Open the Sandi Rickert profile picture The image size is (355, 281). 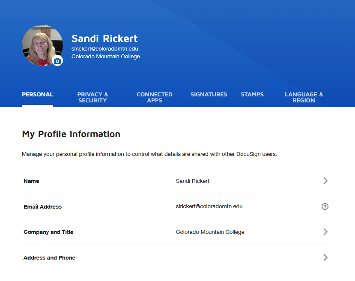tap(42, 45)
